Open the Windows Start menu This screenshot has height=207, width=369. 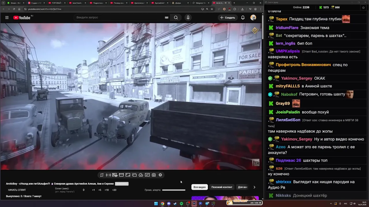(156, 204)
